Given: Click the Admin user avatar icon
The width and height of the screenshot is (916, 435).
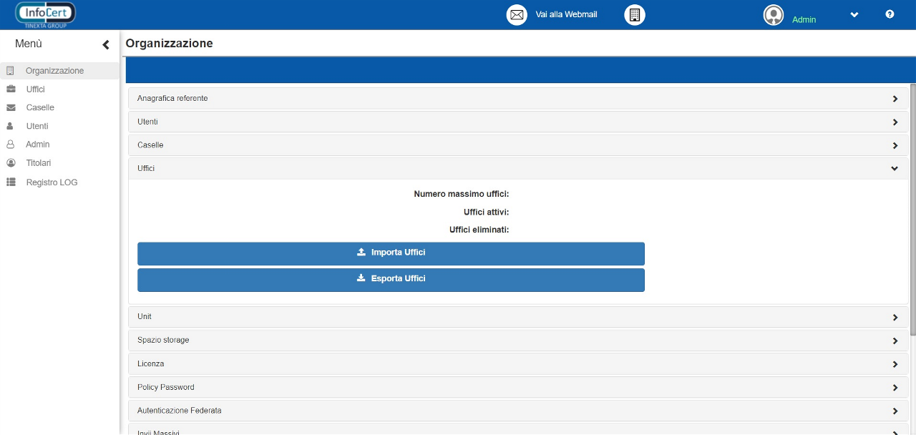Looking at the screenshot, I should pyautogui.click(x=774, y=15).
